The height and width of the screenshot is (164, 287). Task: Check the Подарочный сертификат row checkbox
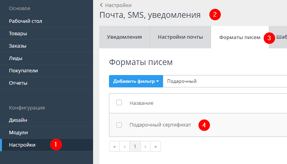(x=119, y=125)
